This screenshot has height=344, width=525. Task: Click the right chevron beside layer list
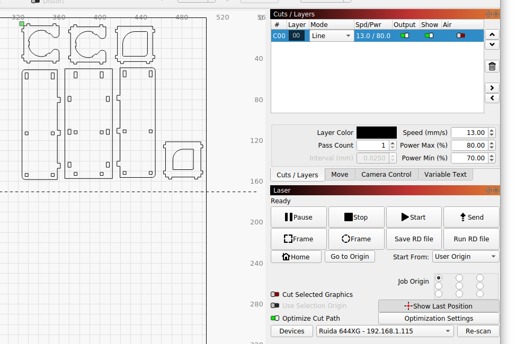pyautogui.click(x=492, y=88)
